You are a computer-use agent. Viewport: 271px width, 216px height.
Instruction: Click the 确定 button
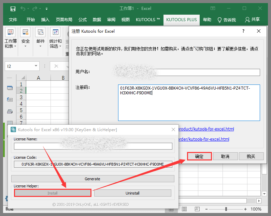199,156
